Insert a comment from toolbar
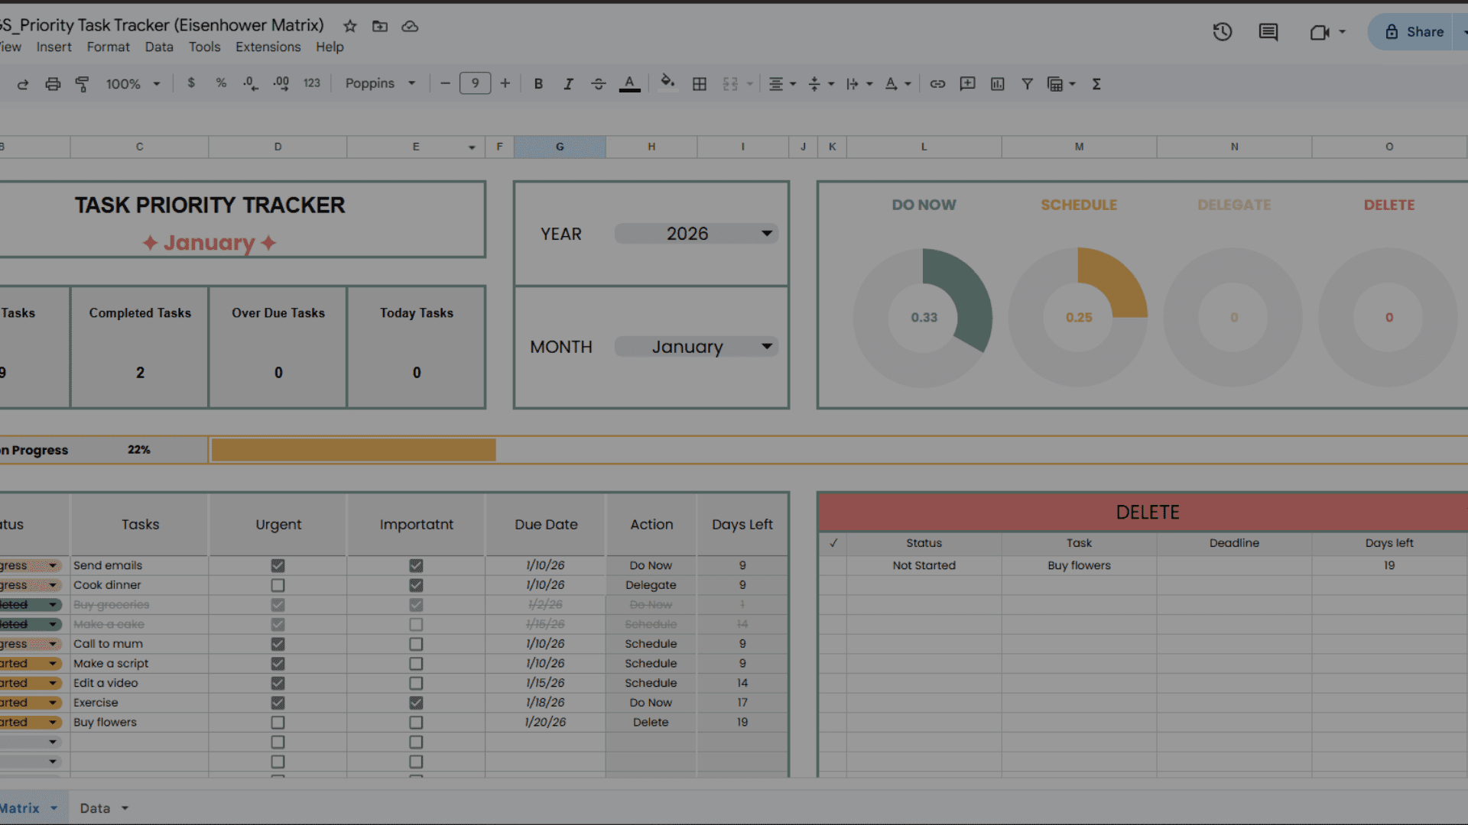The image size is (1468, 825). (x=967, y=84)
